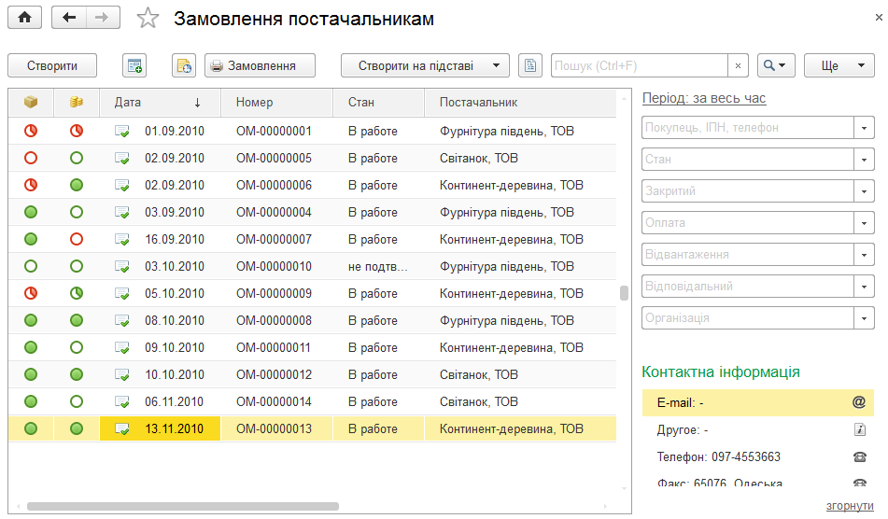Click shipment status icon of order ОМ-00000005

(x=31, y=158)
